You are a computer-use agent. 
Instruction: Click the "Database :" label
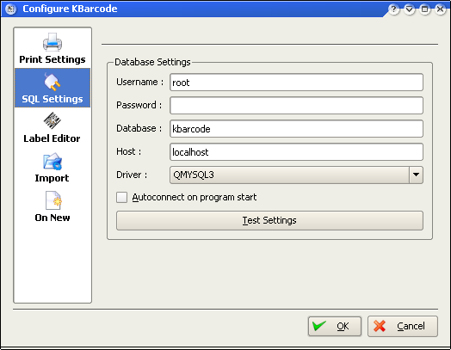139,128
